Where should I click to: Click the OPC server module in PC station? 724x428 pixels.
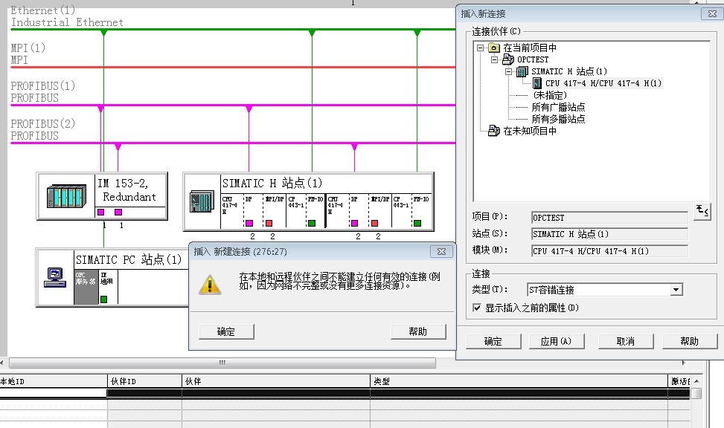point(86,287)
